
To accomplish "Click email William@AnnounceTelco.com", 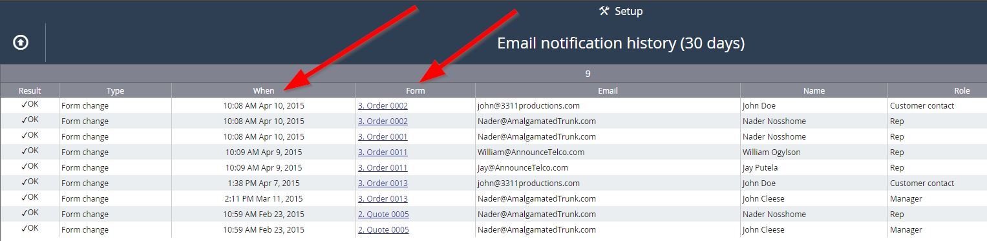I will point(531,152).
